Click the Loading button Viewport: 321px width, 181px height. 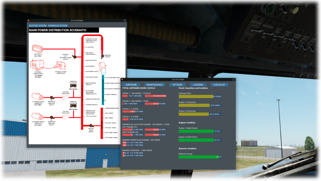click(198, 85)
